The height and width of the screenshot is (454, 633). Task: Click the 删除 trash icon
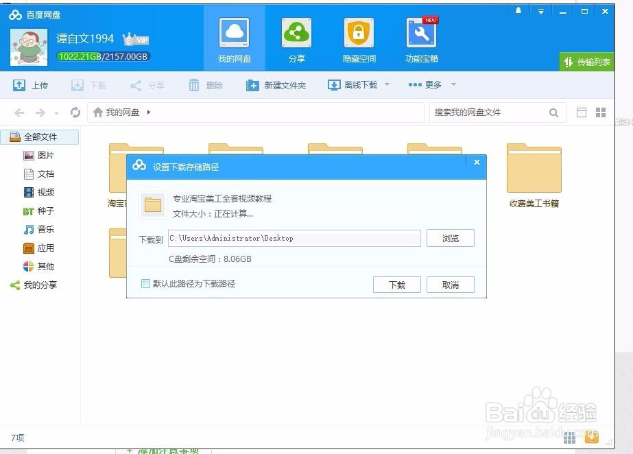tap(194, 85)
